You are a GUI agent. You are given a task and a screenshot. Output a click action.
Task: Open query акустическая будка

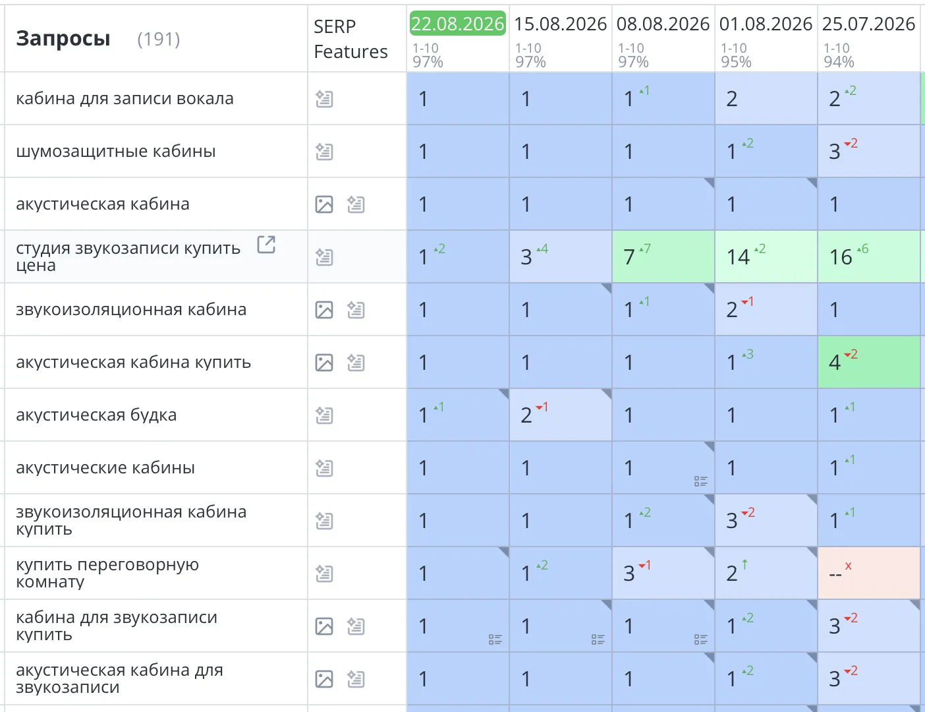[96, 415]
